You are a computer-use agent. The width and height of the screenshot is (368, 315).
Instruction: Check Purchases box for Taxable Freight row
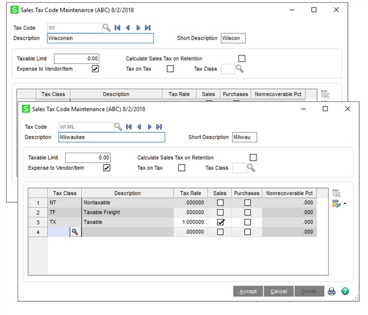247,213
